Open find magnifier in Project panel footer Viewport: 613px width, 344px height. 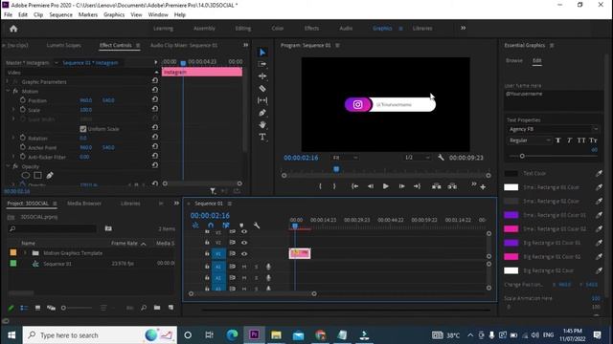(x=144, y=308)
